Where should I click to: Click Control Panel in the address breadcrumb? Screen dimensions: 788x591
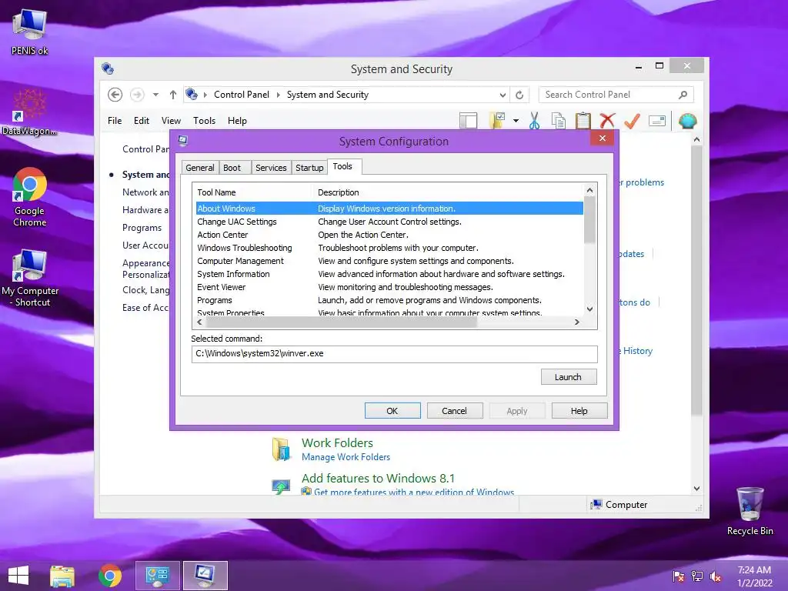241,95
